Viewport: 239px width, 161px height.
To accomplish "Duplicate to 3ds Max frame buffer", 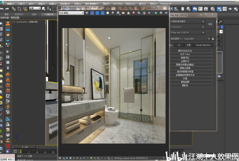I will pos(139,13).
